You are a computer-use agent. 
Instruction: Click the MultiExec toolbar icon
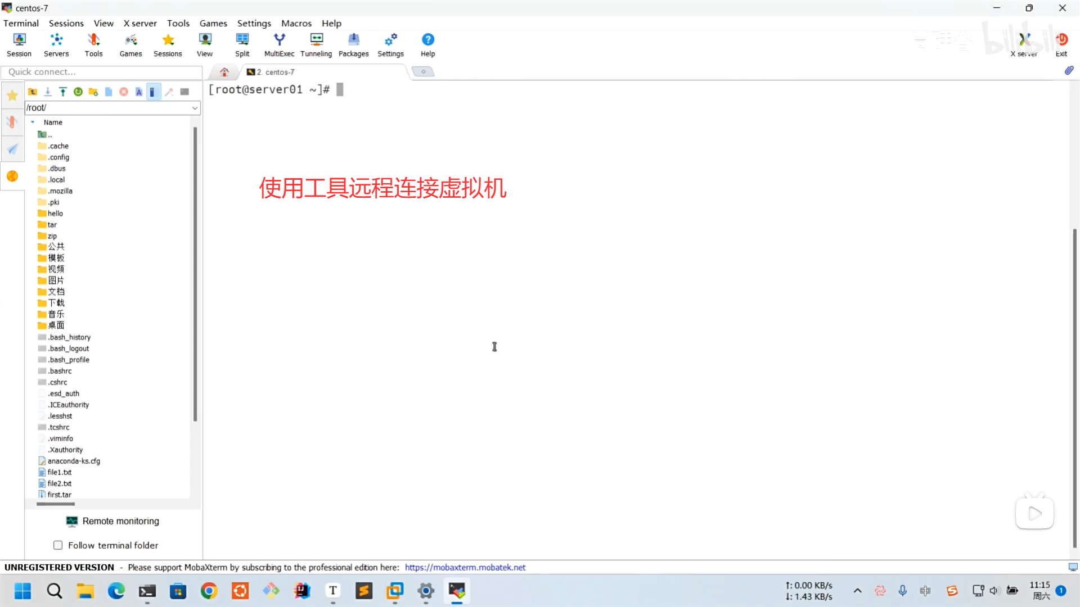click(x=279, y=44)
